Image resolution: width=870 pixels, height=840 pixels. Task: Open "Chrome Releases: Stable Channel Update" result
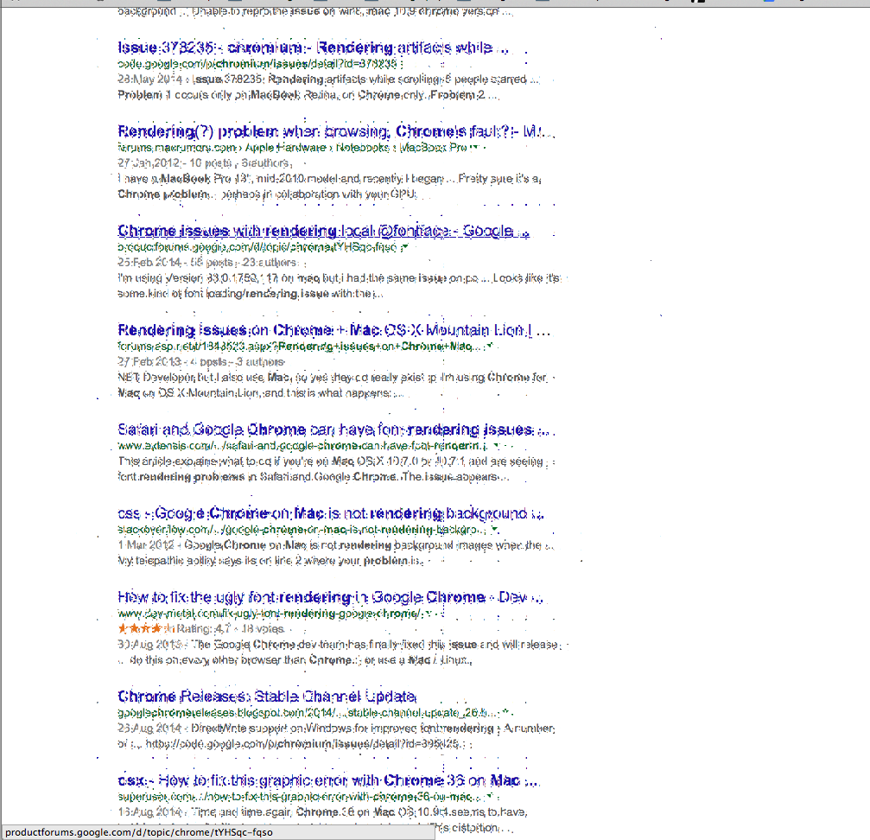coord(267,697)
